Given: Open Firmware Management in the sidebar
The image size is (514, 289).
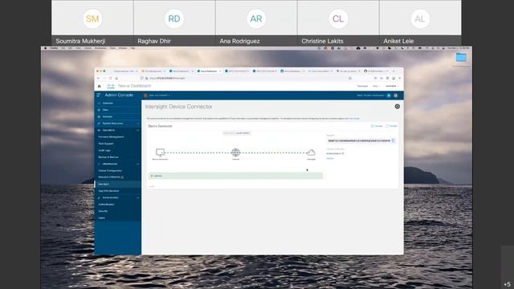Looking at the screenshot, I should (111, 137).
